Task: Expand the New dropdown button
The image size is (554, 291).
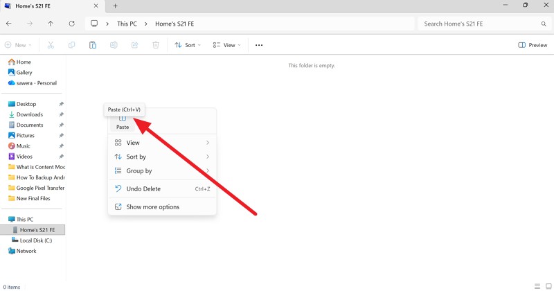Action: [x=19, y=45]
